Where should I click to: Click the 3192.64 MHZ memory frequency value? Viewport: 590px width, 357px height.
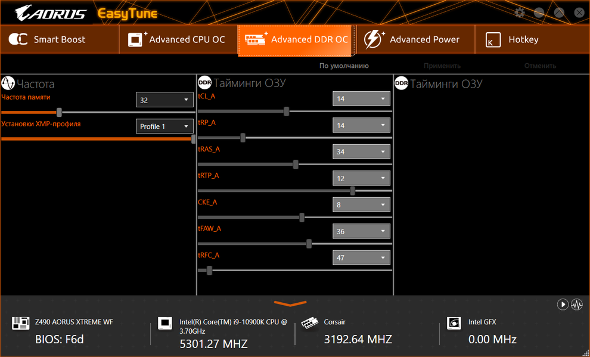(358, 339)
